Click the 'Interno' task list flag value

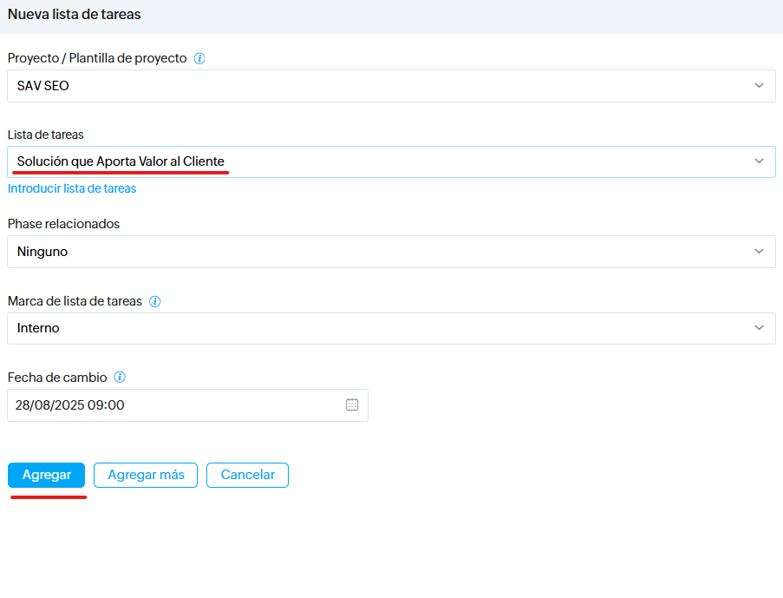[x=38, y=328]
